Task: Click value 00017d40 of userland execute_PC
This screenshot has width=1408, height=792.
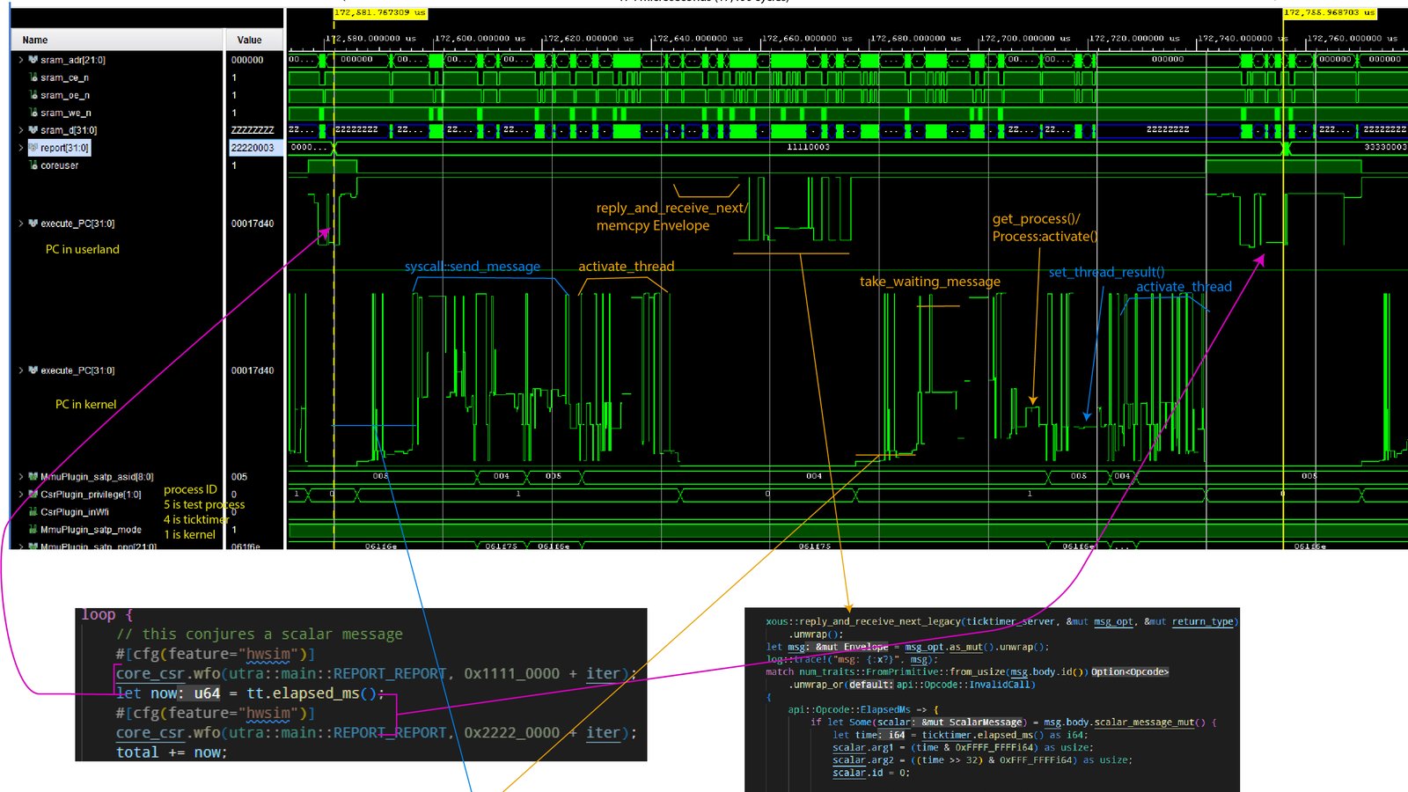Action: (253, 224)
